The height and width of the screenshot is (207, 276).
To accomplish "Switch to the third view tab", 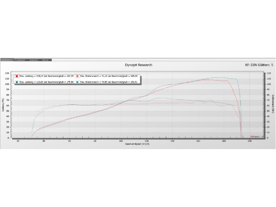I will pyautogui.click(x=33, y=60).
